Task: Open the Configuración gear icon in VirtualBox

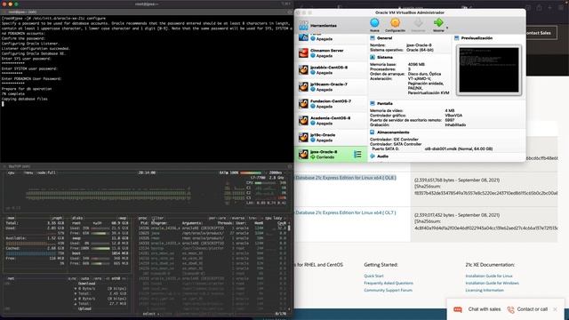Action: [x=395, y=23]
